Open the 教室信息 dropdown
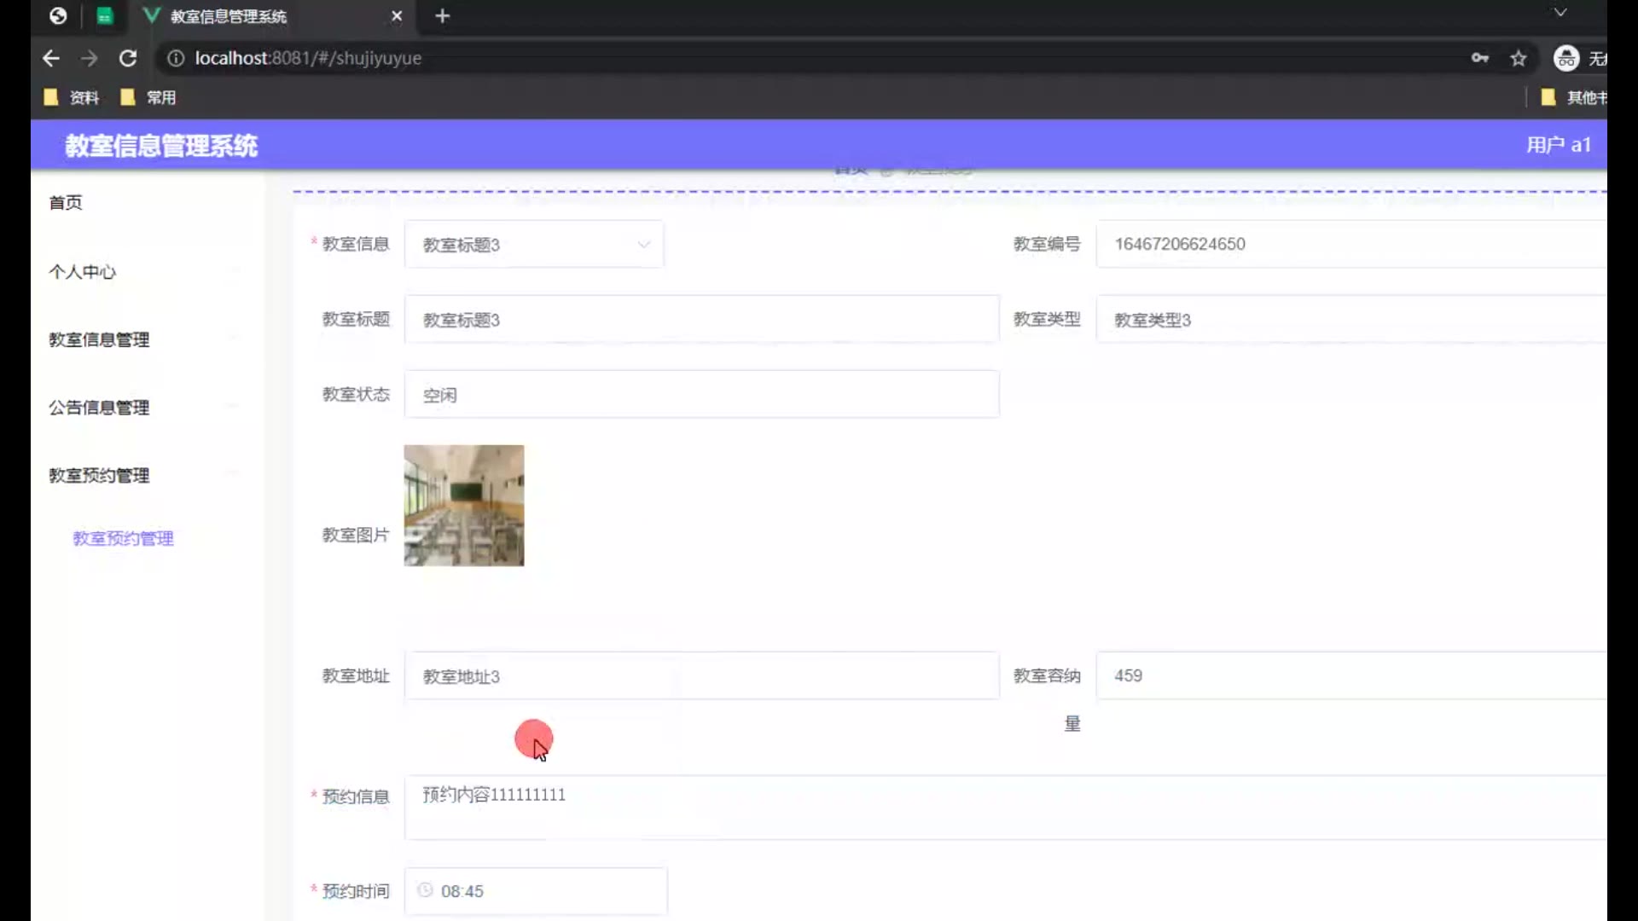The width and height of the screenshot is (1638, 921). click(534, 245)
